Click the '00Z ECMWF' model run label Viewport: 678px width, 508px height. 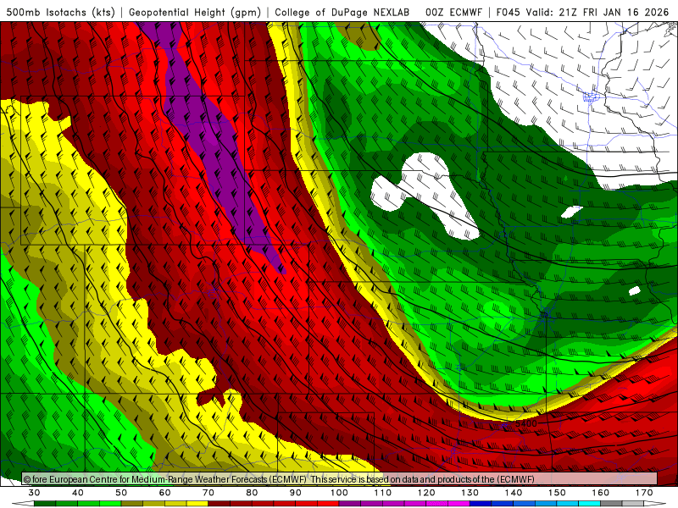pyautogui.click(x=453, y=12)
